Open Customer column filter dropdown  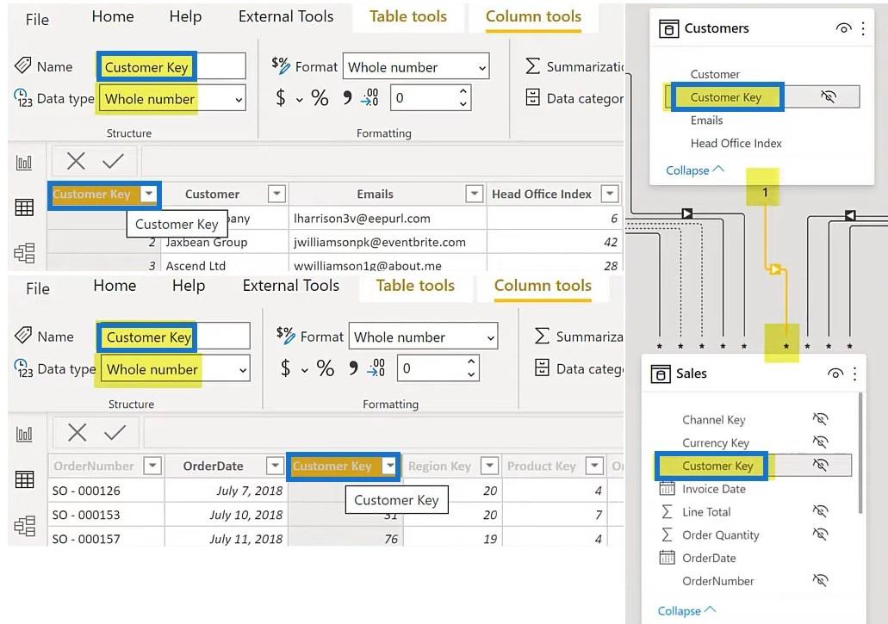[x=276, y=194]
